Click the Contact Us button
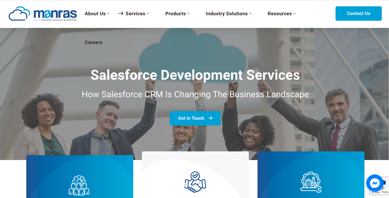389x198 pixels. [x=359, y=14]
